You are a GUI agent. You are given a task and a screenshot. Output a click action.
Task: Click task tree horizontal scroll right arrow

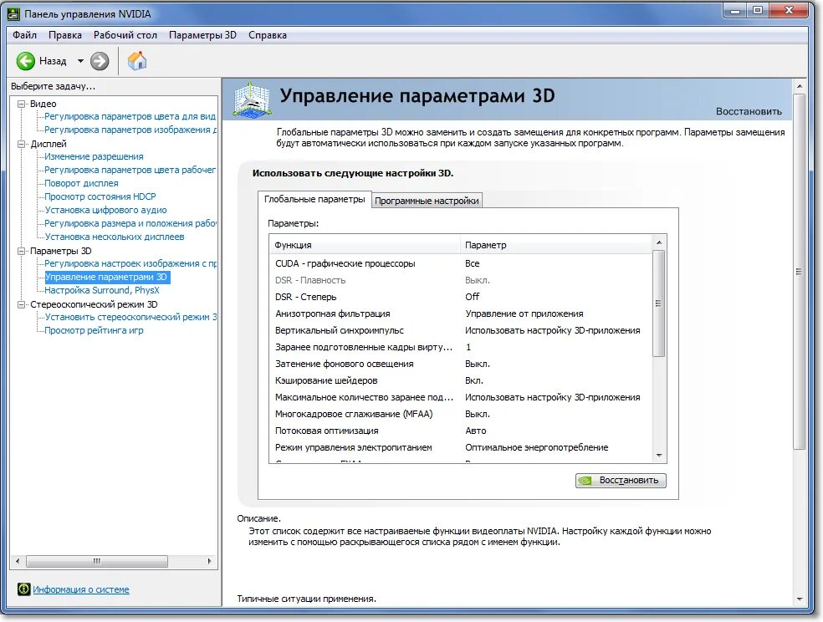[209, 561]
